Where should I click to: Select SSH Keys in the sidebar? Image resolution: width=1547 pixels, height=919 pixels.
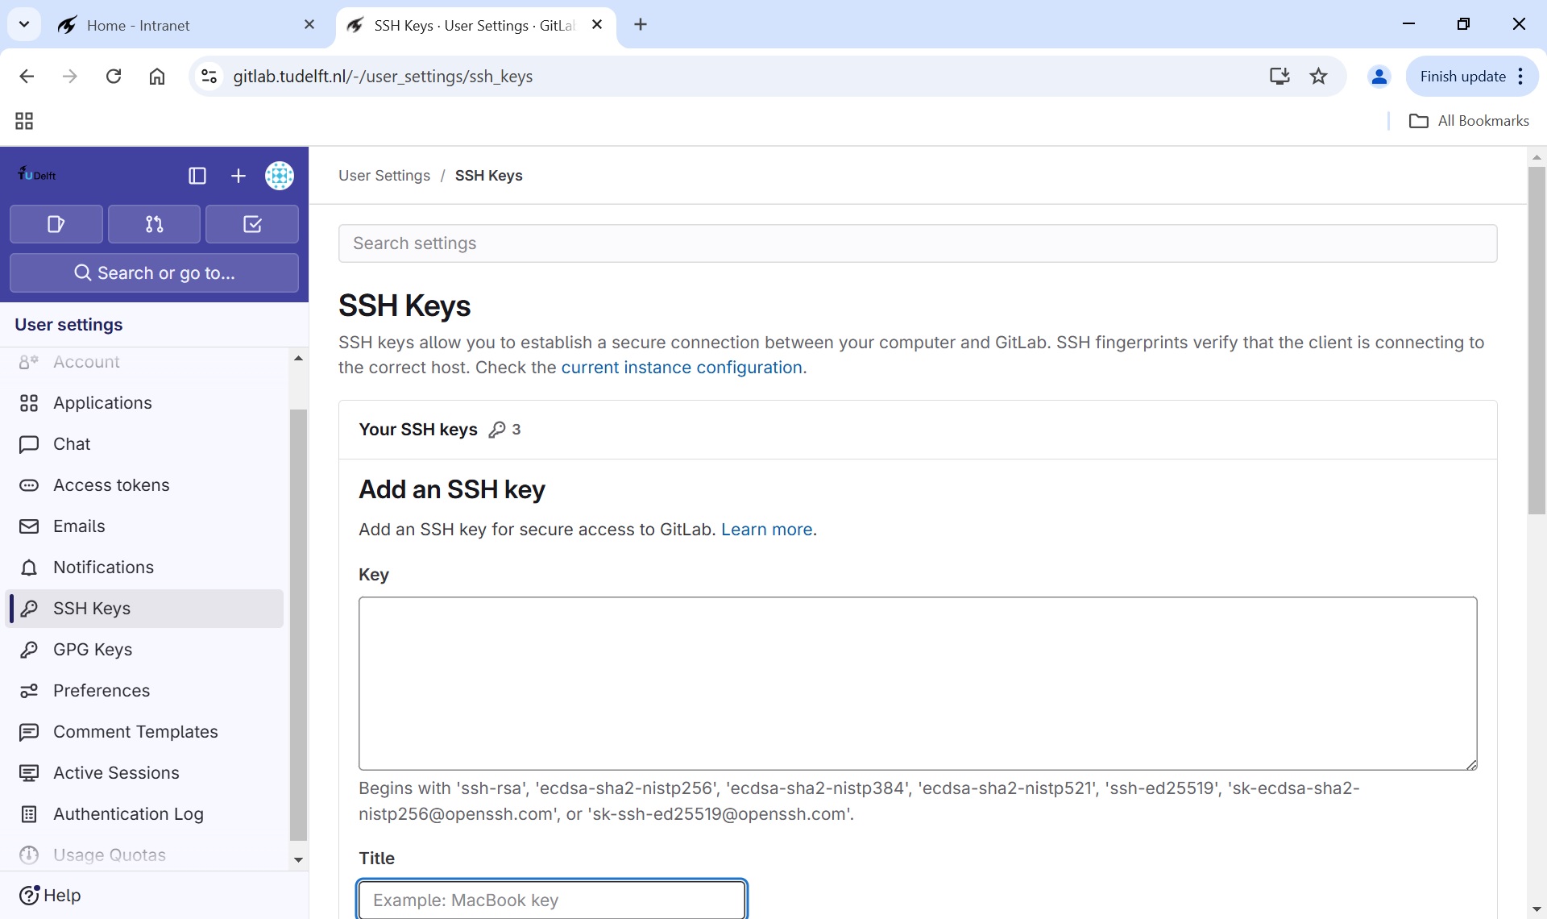tap(145, 609)
